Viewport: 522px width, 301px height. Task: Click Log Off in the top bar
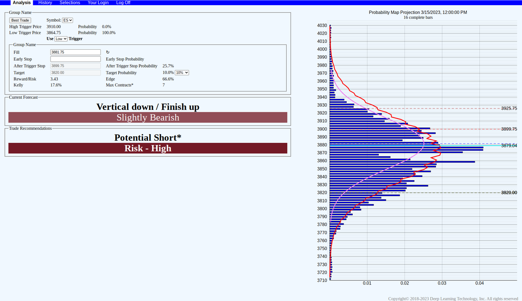coord(123,3)
